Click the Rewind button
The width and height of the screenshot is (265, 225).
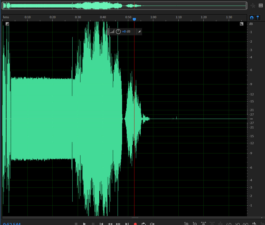110,224
